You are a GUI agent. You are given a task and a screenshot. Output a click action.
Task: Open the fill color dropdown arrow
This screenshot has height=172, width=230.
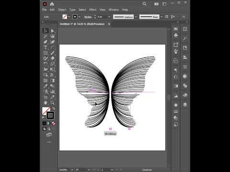click(x=69, y=17)
